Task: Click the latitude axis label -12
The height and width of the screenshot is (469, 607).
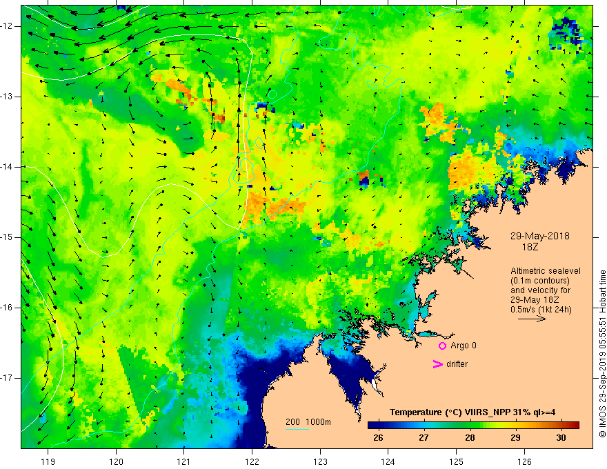Action: point(7,26)
